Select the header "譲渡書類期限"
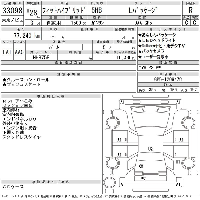200x200 pixels. point(124,29)
